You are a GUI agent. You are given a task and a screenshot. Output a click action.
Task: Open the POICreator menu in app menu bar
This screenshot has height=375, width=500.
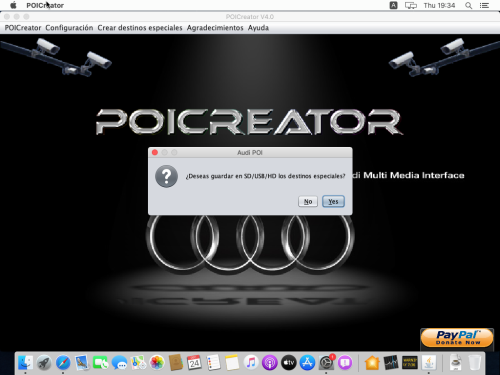(23, 27)
